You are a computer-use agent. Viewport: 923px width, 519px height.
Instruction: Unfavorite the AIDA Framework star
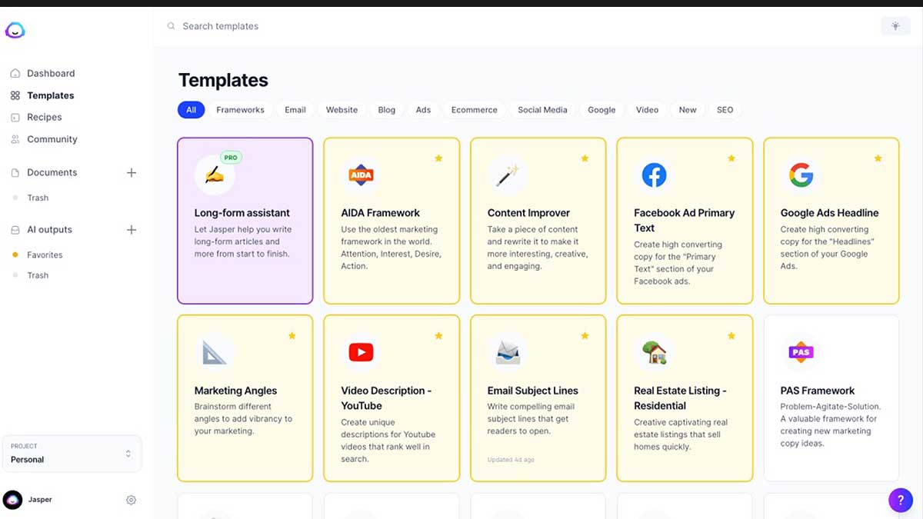click(438, 158)
